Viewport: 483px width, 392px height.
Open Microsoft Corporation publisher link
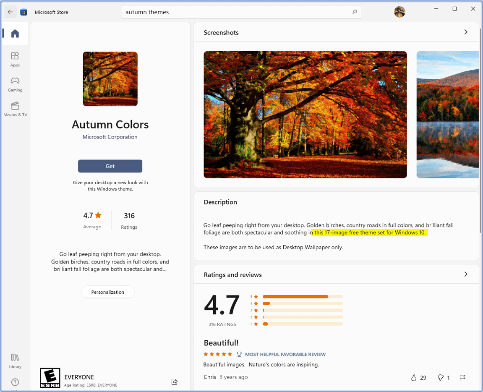[x=110, y=137]
